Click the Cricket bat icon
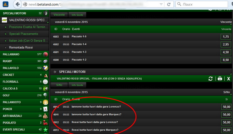 point(46,75)
